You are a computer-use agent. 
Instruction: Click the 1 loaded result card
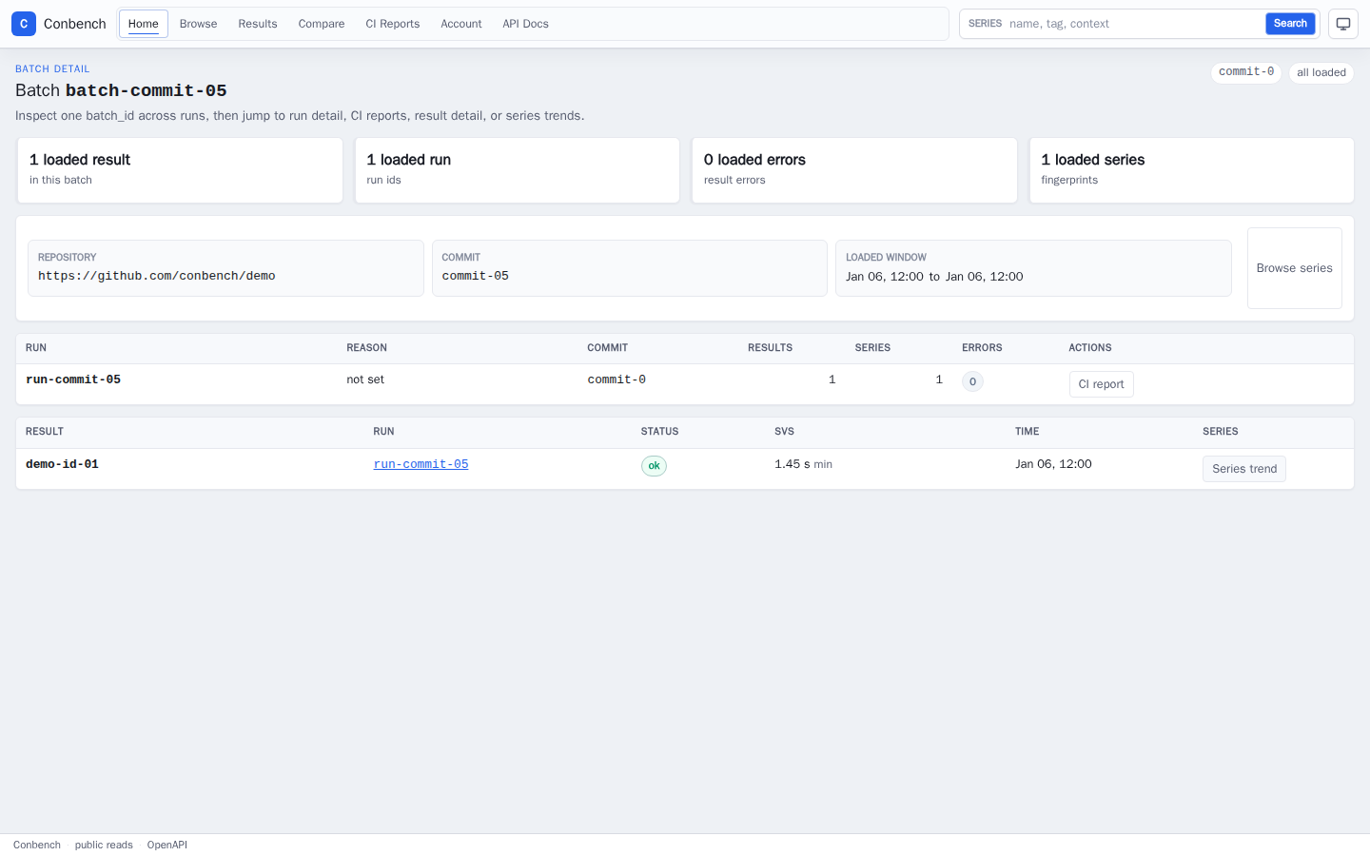coord(180,170)
